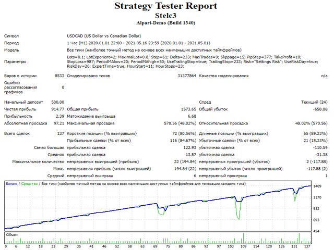This screenshot has width=334, height=250.
Task: Click the 'Объем' volume panel label
Action: pyautogui.click(x=11, y=235)
